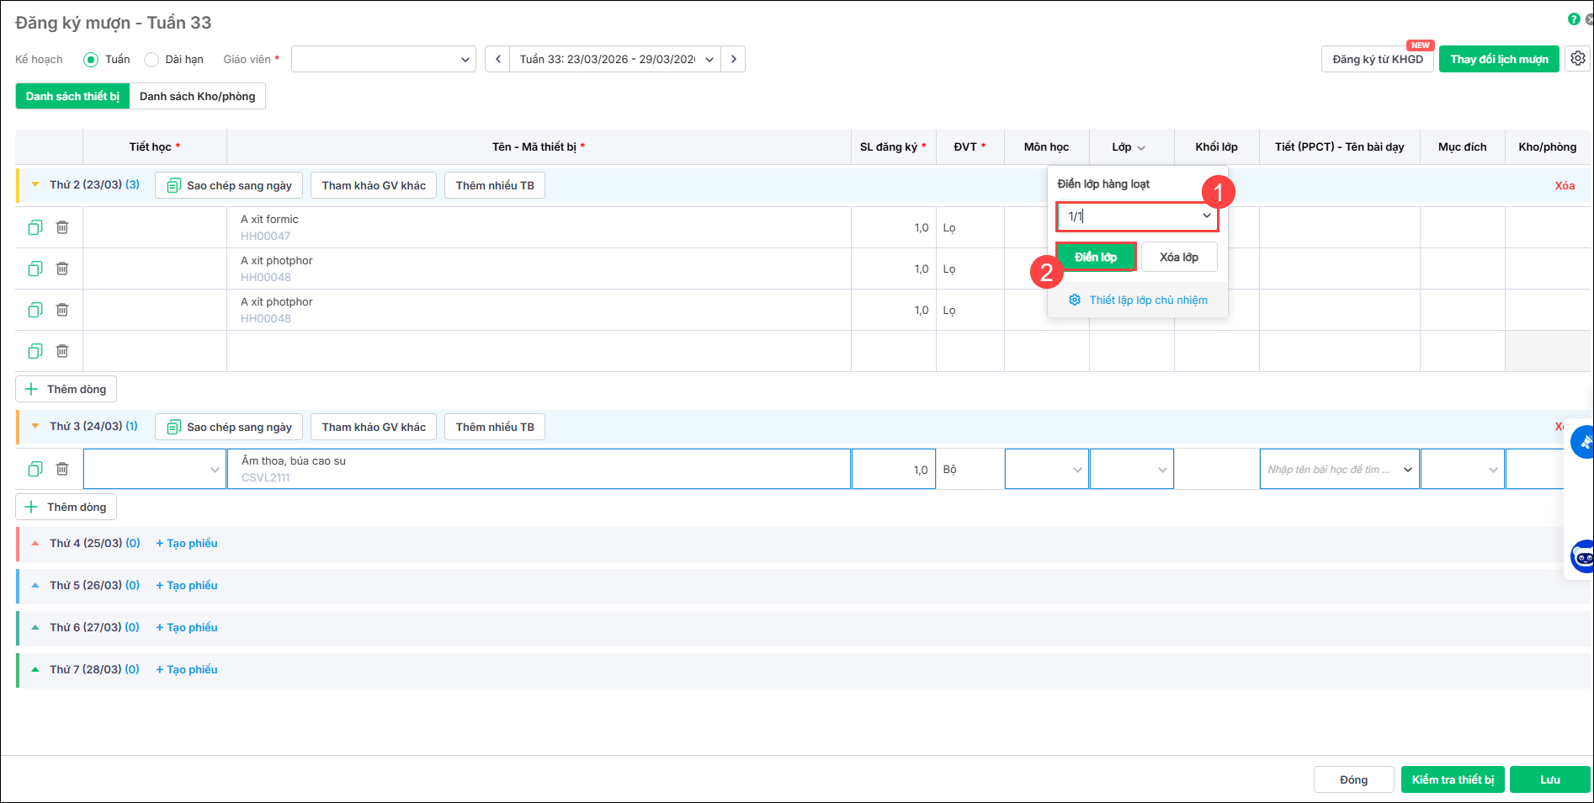Collapse the Thứ 2 (23/03) section
Screen dimensions: 1594x803
(35, 184)
